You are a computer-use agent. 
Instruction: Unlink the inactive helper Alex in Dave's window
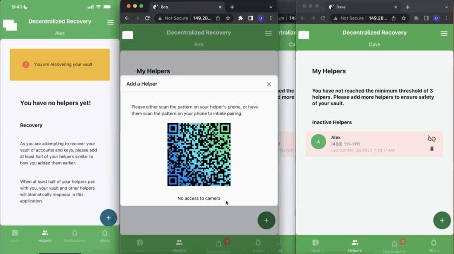[431, 139]
